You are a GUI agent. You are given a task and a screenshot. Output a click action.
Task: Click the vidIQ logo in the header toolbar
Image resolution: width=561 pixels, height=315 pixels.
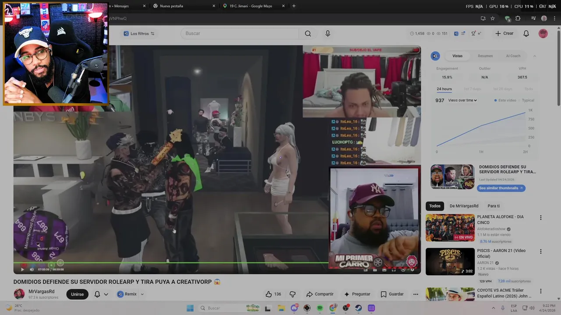[x=456, y=33]
